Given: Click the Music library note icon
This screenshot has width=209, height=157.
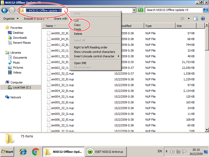Looking at the screenshot, I should (x=10, y=62).
